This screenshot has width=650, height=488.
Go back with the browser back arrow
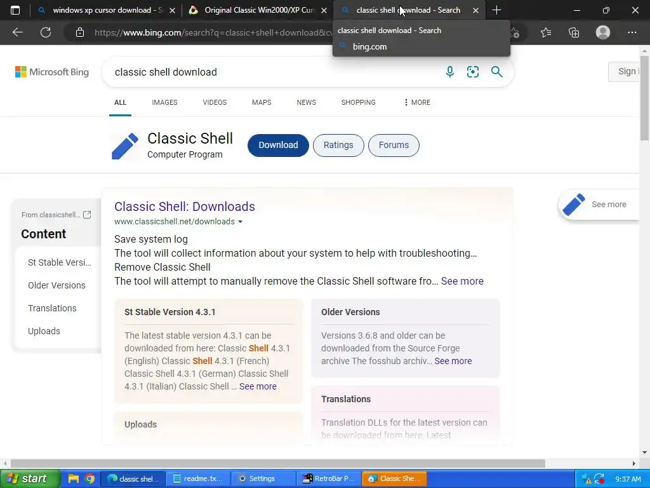click(x=17, y=32)
